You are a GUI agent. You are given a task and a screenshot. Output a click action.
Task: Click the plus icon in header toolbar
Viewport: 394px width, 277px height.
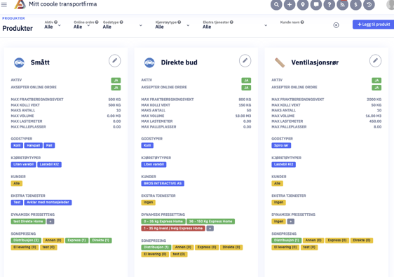pyautogui.click(x=290, y=4)
